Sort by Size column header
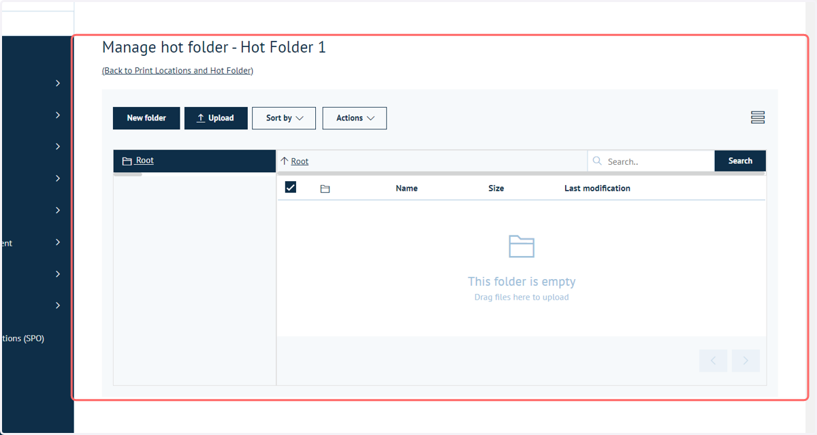 [496, 189]
